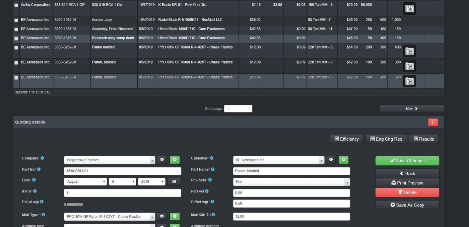Show info tooltip for Pt/Set wgt field
The width and height of the screenshot is (469, 227).
[x=212, y=202]
